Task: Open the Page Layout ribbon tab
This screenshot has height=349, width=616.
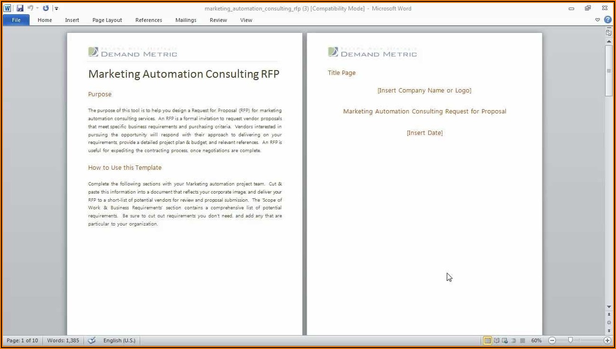Action: tap(107, 20)
